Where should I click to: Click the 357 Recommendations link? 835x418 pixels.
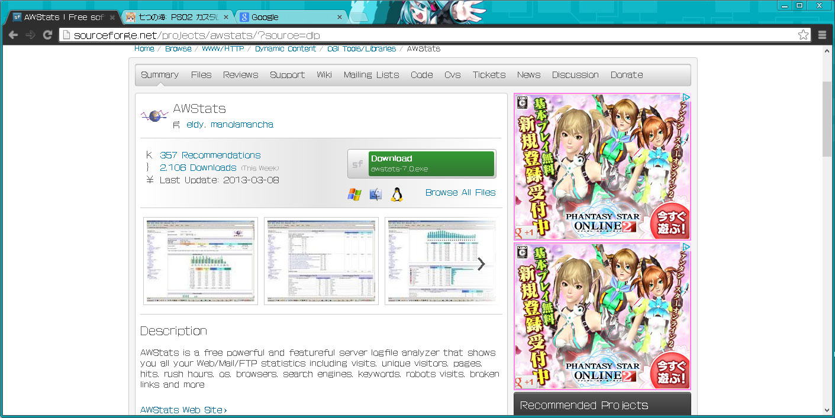(210, 155)
